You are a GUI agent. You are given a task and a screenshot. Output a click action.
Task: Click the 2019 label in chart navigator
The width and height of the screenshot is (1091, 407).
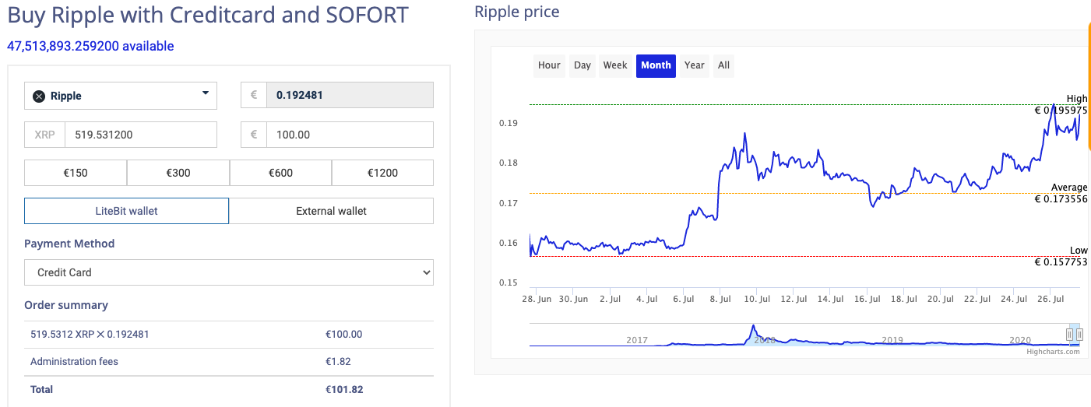pyautogui.click(x=892, y=340)
